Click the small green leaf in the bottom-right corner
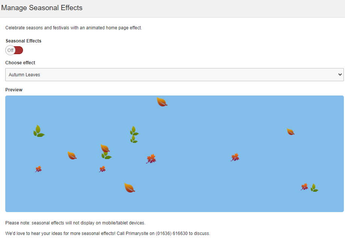Screen dimensions: 345x238 (x=314, y=188)
